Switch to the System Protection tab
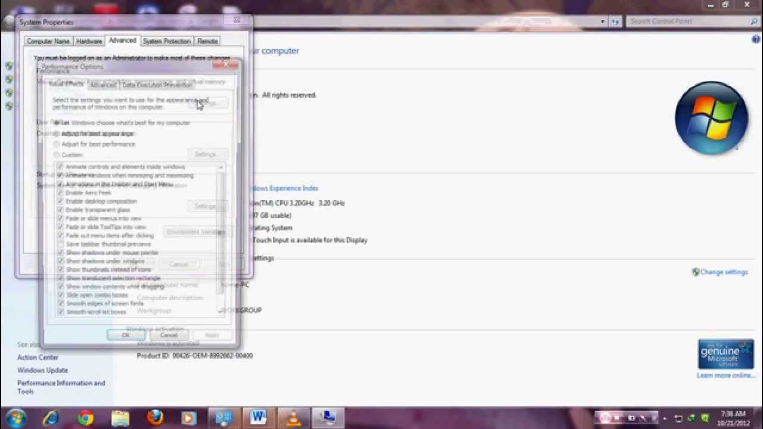The width and height of the screenshot is (763, 429). pos(166,41)
